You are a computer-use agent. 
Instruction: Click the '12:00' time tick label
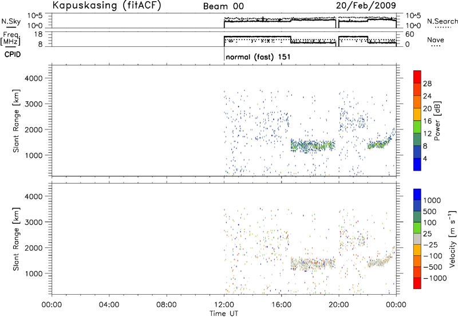tap(224, 305)
